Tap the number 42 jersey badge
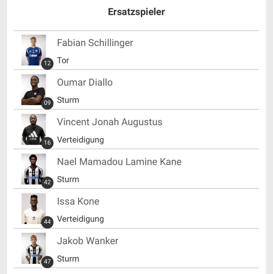 [x=47, y=182]
